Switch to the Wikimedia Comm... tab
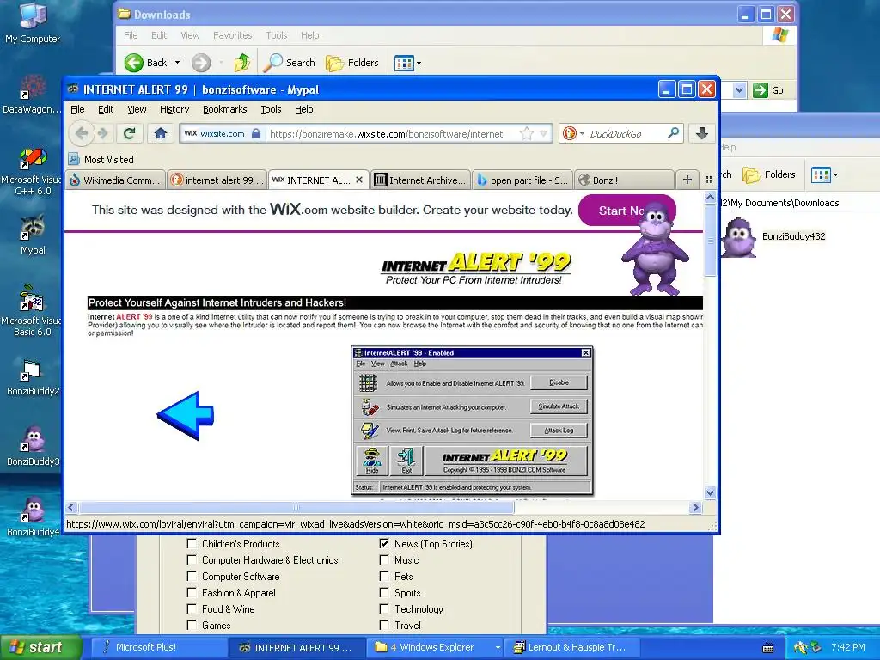 point(116,180)
